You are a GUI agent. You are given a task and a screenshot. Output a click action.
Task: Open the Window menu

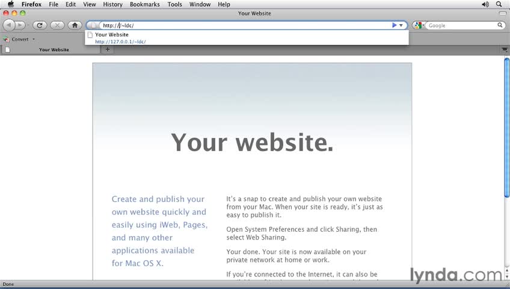(x=200, y=4)
